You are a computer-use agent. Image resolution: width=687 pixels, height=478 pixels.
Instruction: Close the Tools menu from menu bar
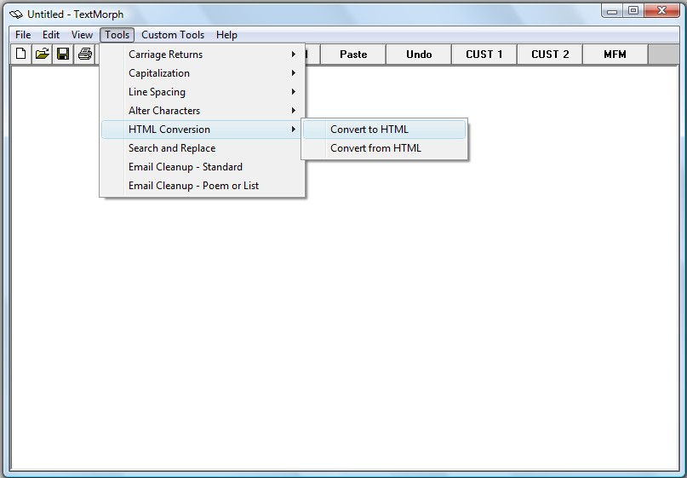(117, 35)
